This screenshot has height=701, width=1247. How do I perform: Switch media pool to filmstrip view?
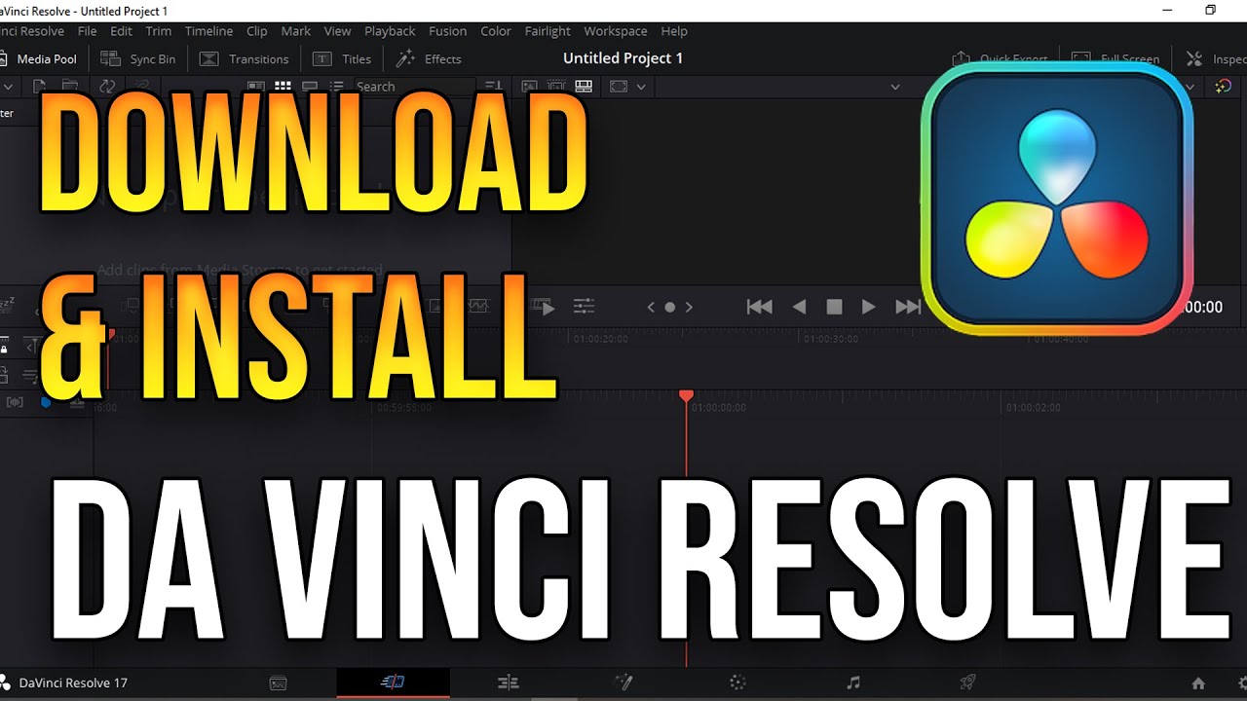(309, 87)
